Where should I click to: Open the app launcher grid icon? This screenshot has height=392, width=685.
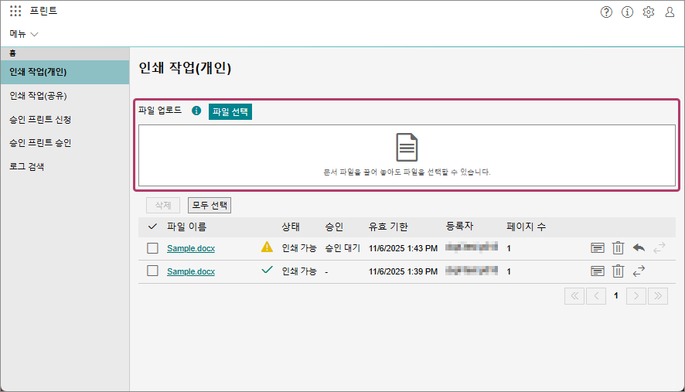[15, 12]
